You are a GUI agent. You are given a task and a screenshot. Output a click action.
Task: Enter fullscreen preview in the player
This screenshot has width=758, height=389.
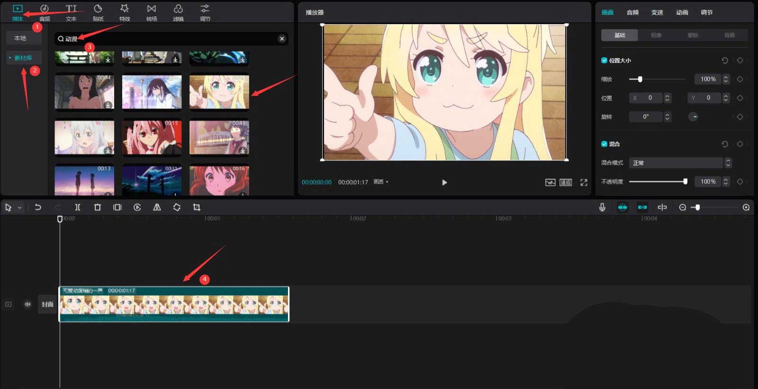click(x=584, y=182)
